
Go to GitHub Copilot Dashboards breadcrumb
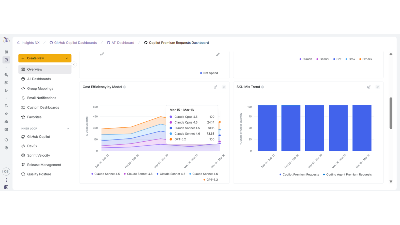point(75,43)
